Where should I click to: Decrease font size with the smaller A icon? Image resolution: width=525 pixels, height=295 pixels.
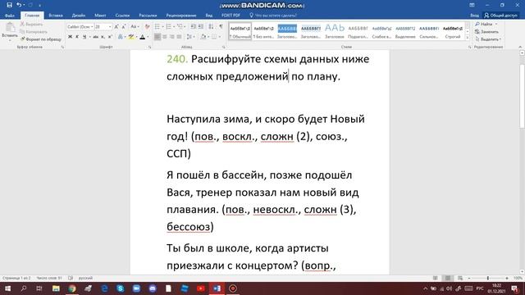point(124,27)
